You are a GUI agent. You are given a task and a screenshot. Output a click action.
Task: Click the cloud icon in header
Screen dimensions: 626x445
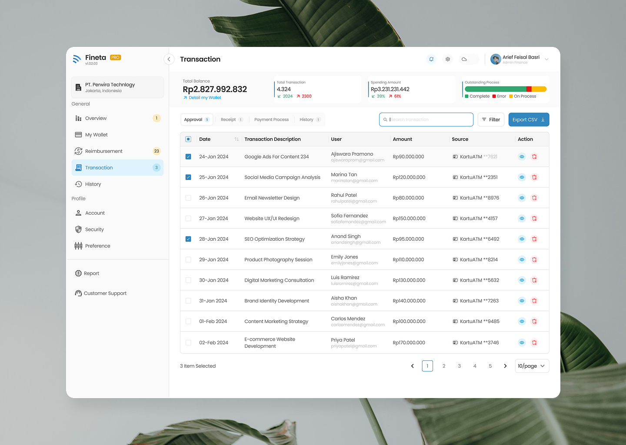tap(464, 59)
